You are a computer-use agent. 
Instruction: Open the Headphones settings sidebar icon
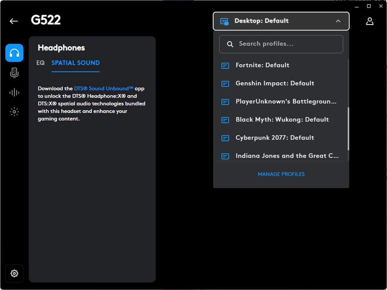click(x=14, y=53)
